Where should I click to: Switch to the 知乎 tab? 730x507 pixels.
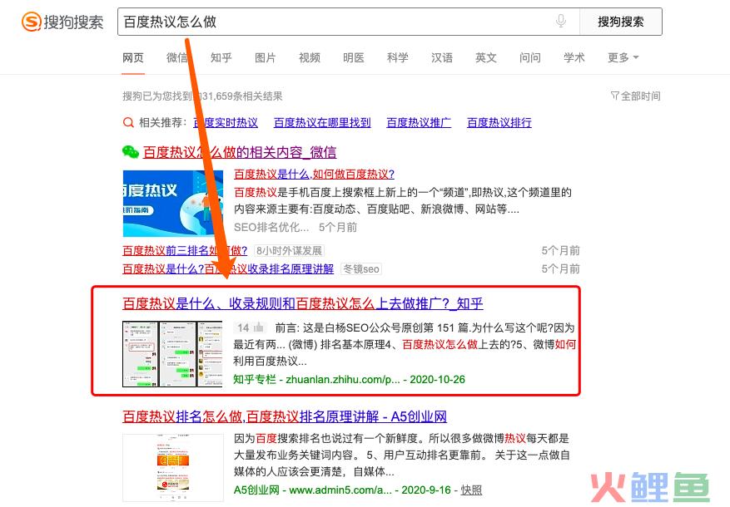coord(221,57)
